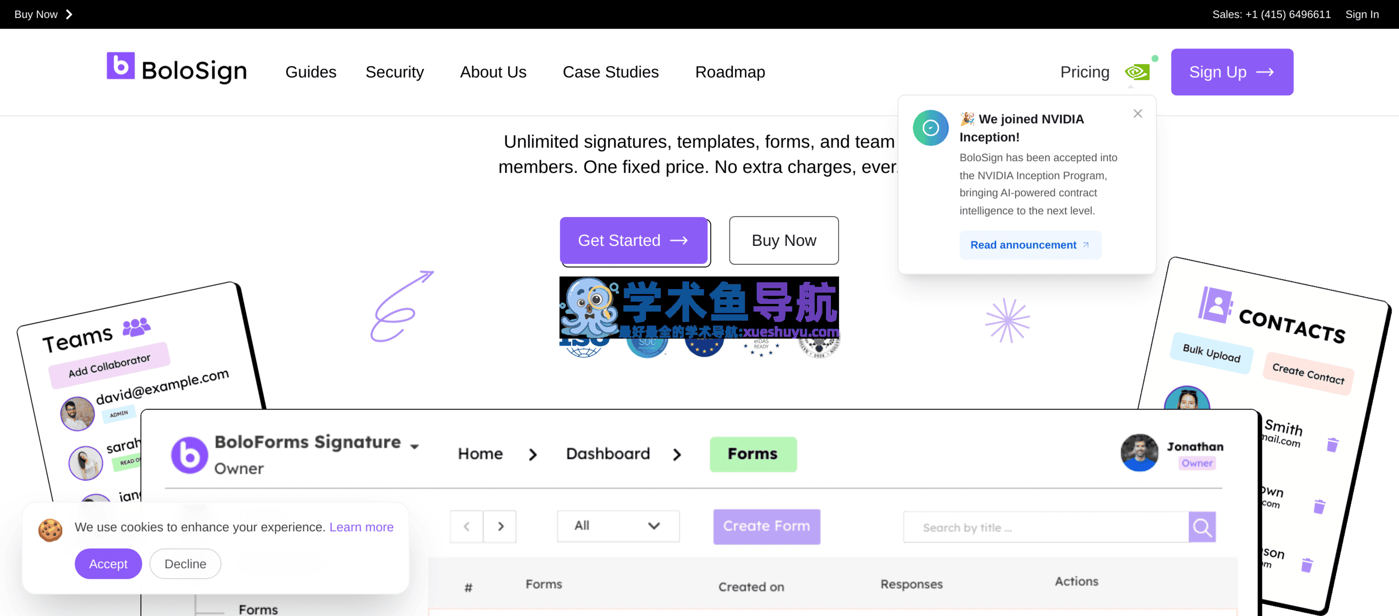Accept cookies

108,564
